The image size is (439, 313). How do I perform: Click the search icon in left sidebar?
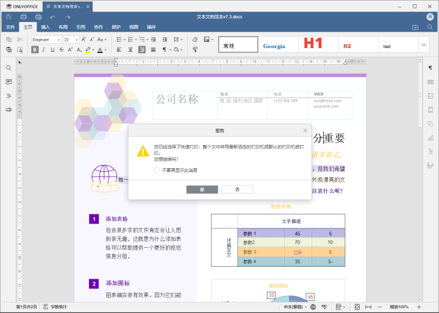[x=9, y=68]
